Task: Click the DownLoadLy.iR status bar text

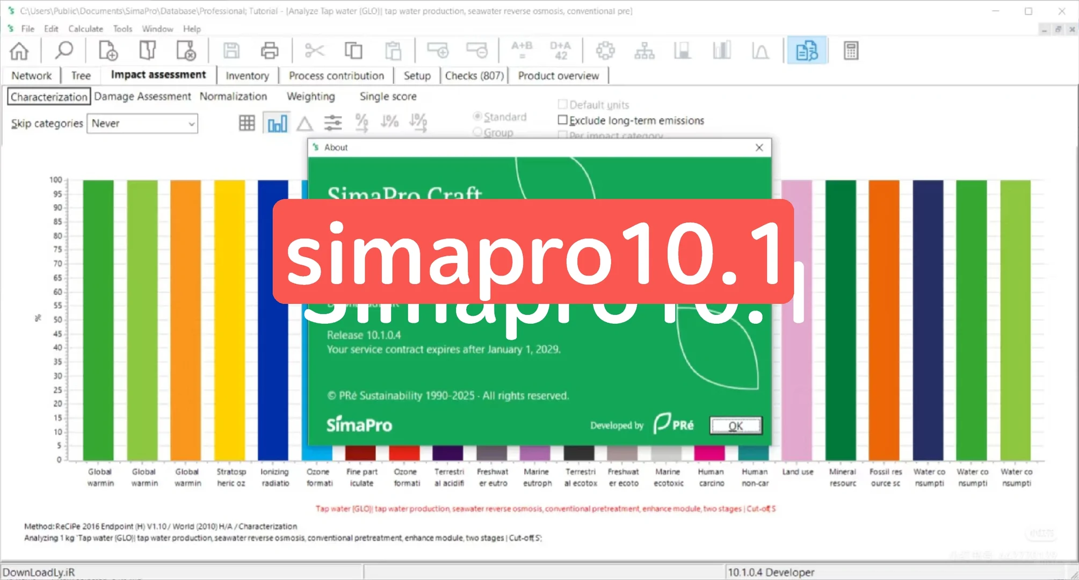Action: tap(39, 572)
